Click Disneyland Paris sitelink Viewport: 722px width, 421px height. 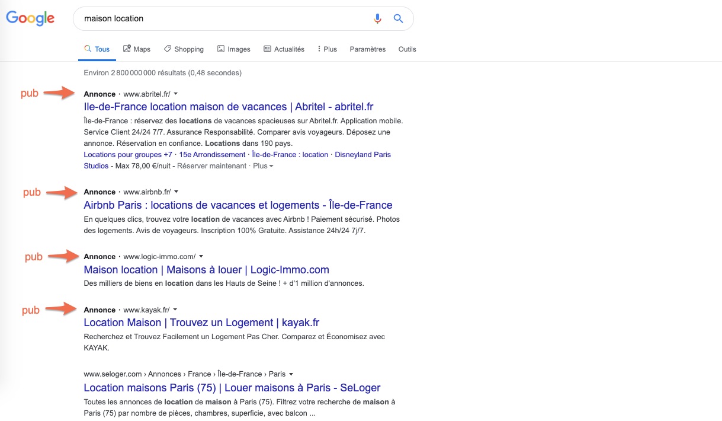[363, 155]
